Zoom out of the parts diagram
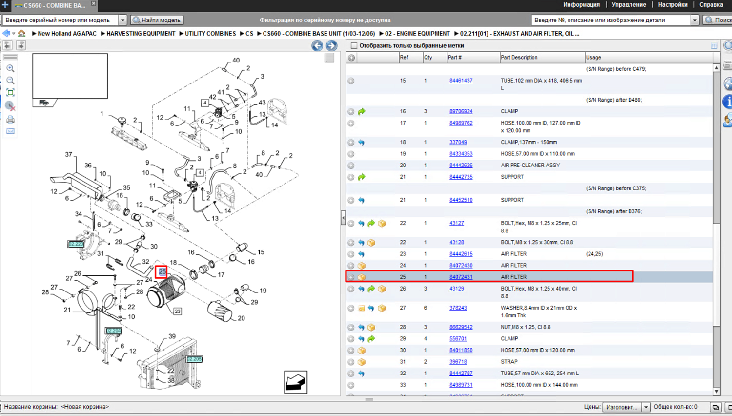The height and width of the screenshot is (416, 732). pyautogui.click(x=10, y=81)
